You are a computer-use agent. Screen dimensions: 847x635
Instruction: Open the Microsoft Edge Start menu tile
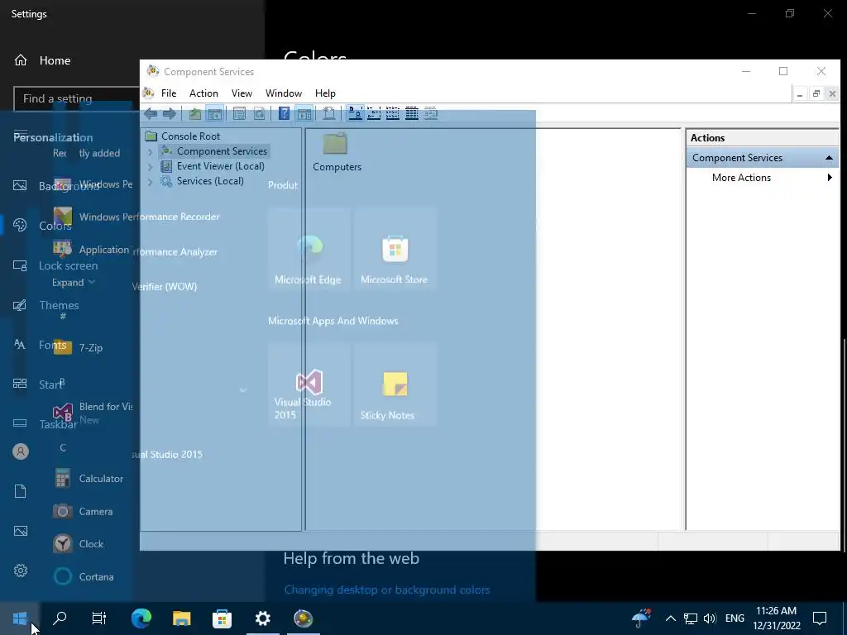(x=309, y=250)
